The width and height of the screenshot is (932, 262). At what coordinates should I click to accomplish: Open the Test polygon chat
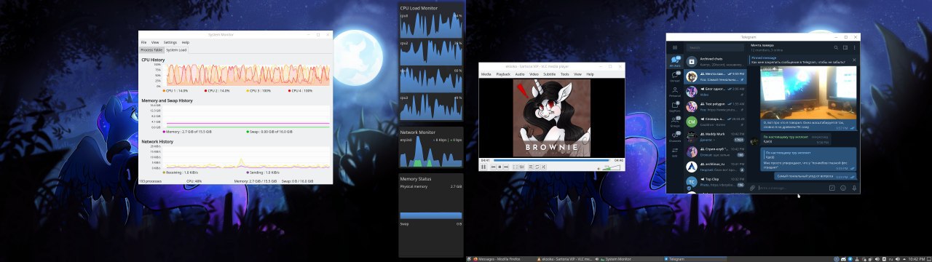click(x=716, y=107)
